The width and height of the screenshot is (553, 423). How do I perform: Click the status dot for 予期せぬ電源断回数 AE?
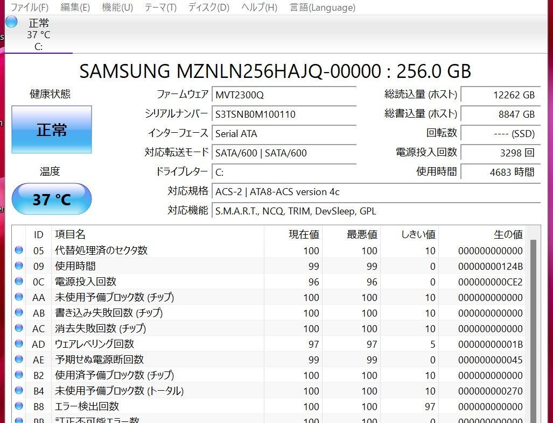point(18,360)
